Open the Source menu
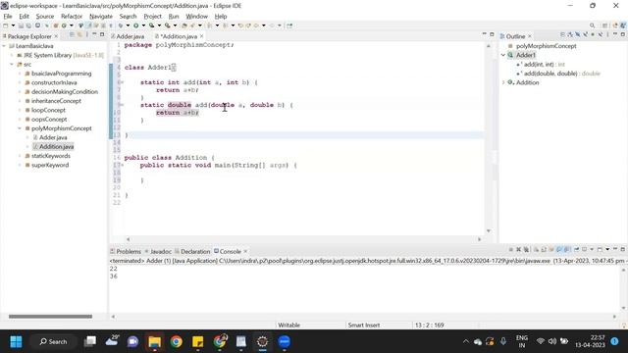Image resolution: width=628 pixels, height=353 pixels. tap(45, 17)
